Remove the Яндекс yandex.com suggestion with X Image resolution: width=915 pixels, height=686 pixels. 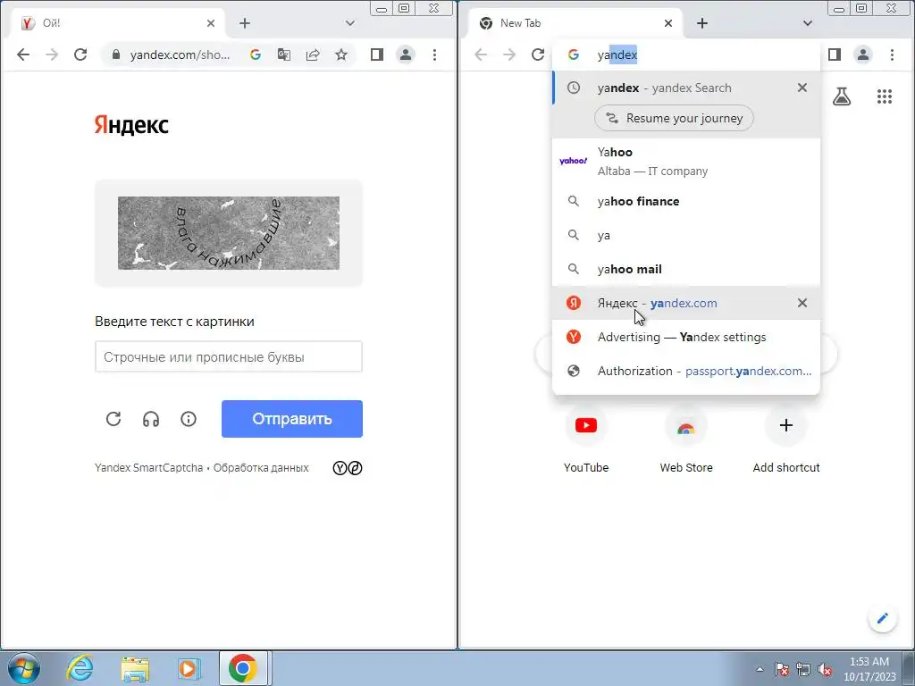point(802,303)
